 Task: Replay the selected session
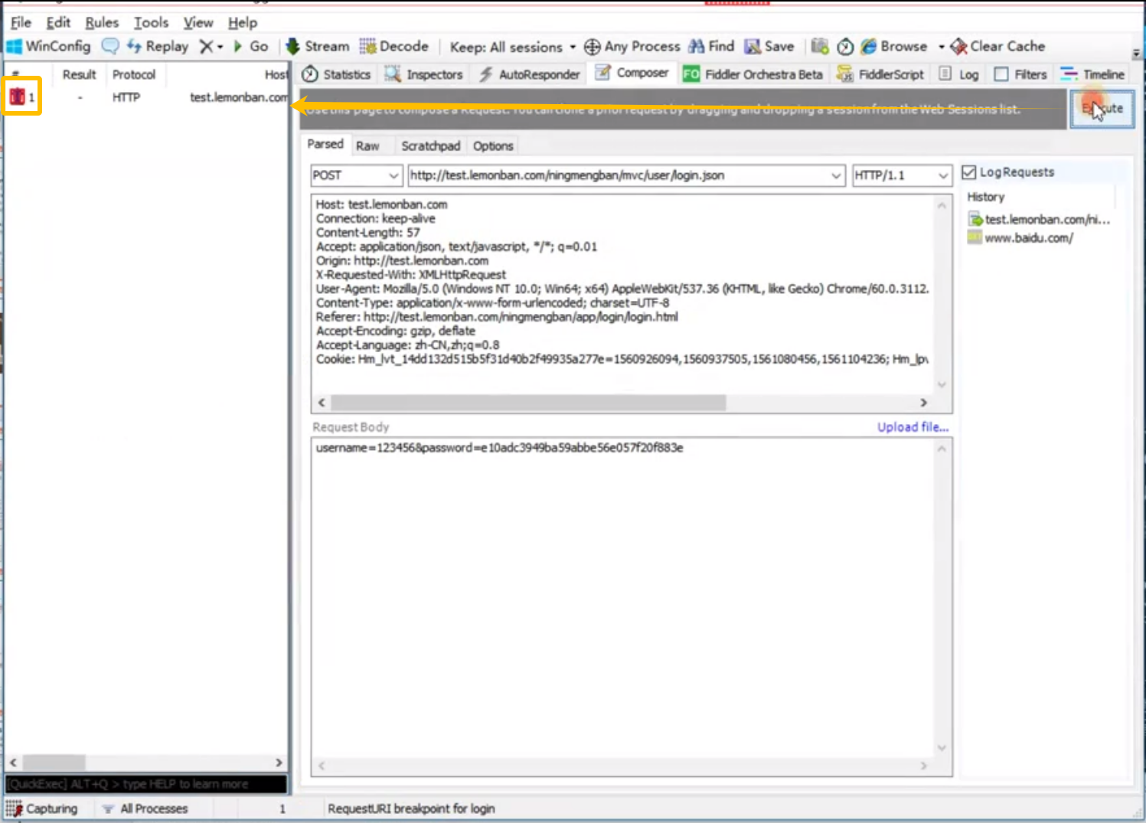(158, 47)
